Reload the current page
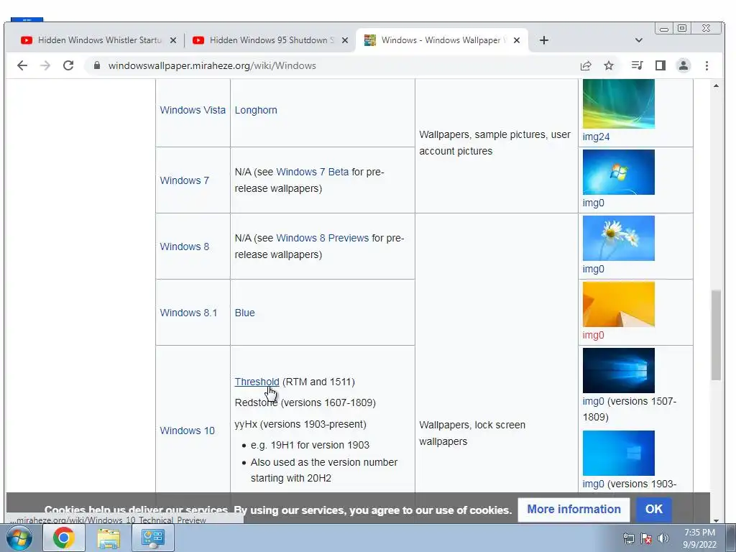This screenshot has width=736, height=552. coord(68,65)
